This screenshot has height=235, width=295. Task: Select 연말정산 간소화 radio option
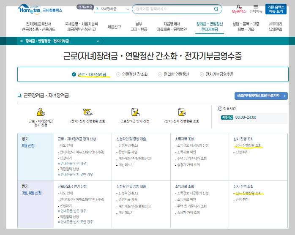(118, 74)
